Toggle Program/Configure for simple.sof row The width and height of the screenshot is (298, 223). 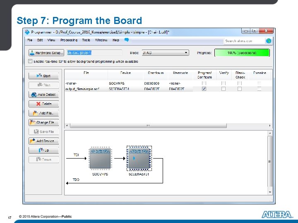[204, 89]
